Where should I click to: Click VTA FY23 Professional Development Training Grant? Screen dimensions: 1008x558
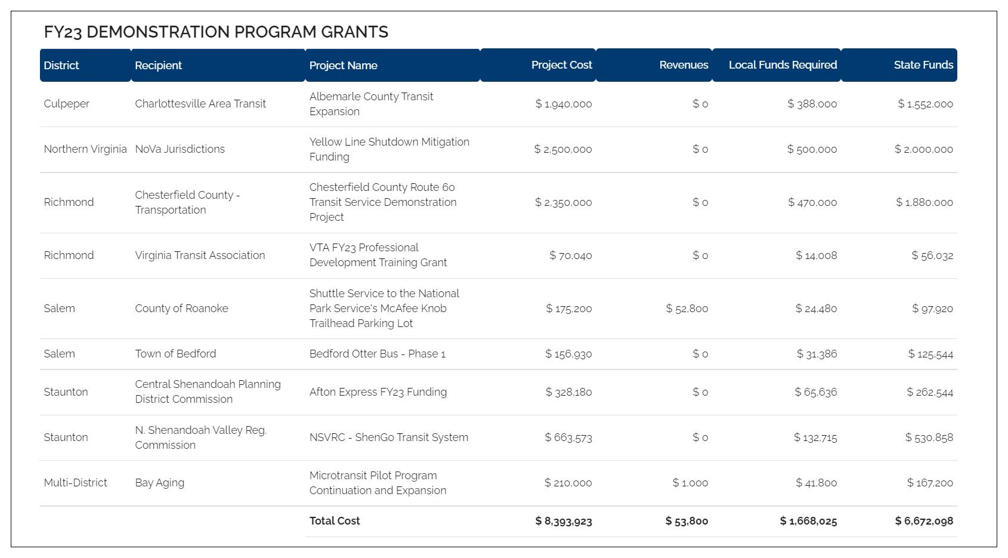(x=378, y=255)
